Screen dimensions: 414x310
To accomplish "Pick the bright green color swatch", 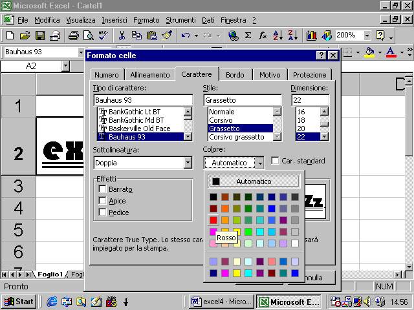I will [248, 232].
